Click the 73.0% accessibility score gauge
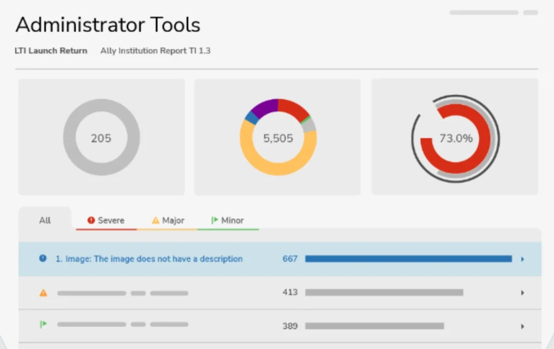Image resolution: width=554 pixels, height=349 pixels. tap(456, 138)
